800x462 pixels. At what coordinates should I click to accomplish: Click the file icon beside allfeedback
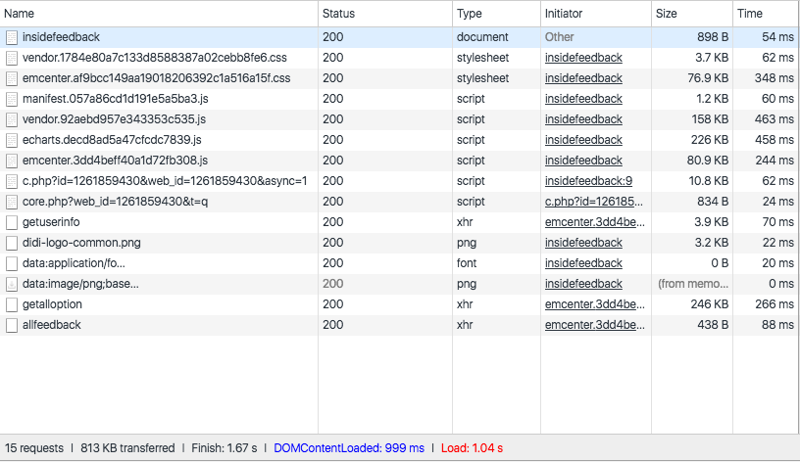12,325
